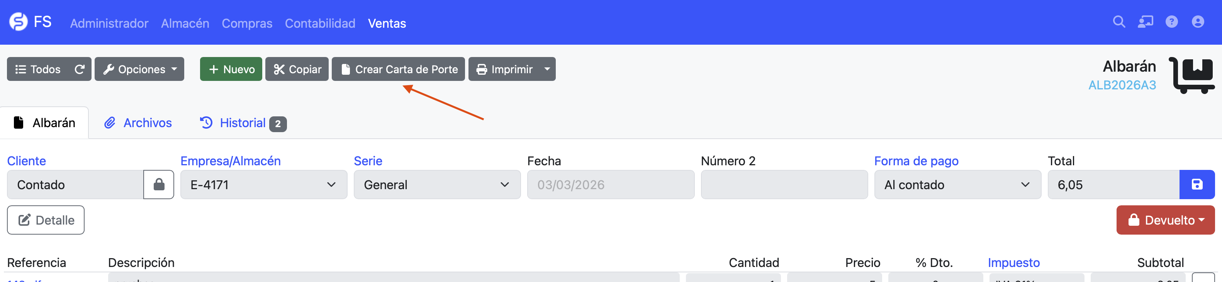Open the help question mark icon

pos(1172,22)
